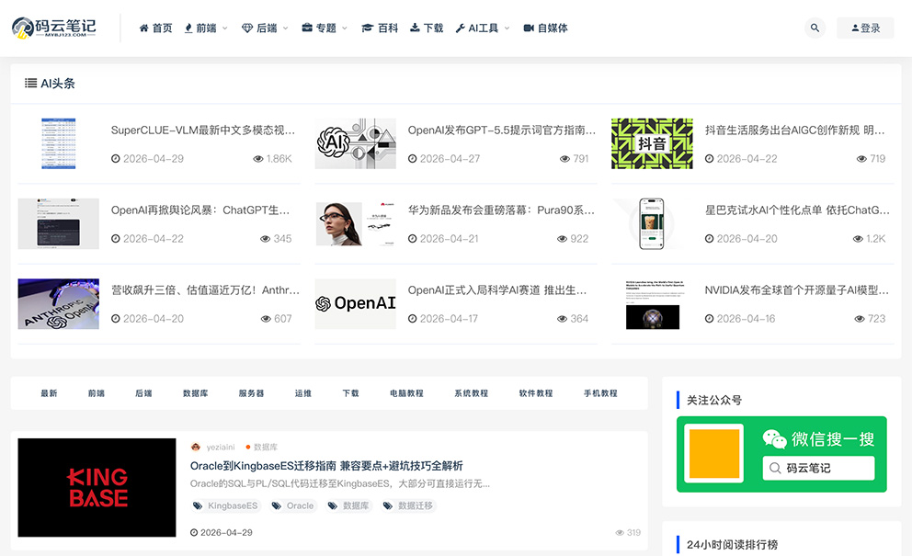Expand the AI工具 menu dropdown arrow
The image size is (912, 556).
507,28
